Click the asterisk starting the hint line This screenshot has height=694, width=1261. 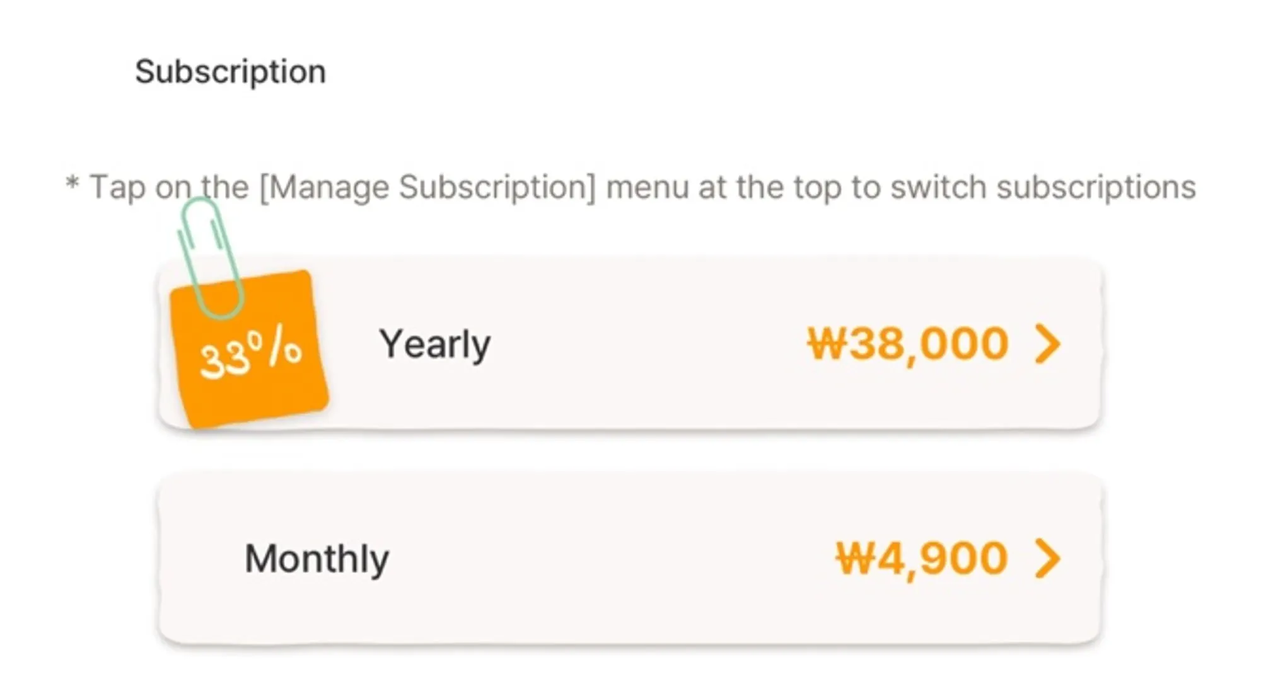click(x=73, y=185)
